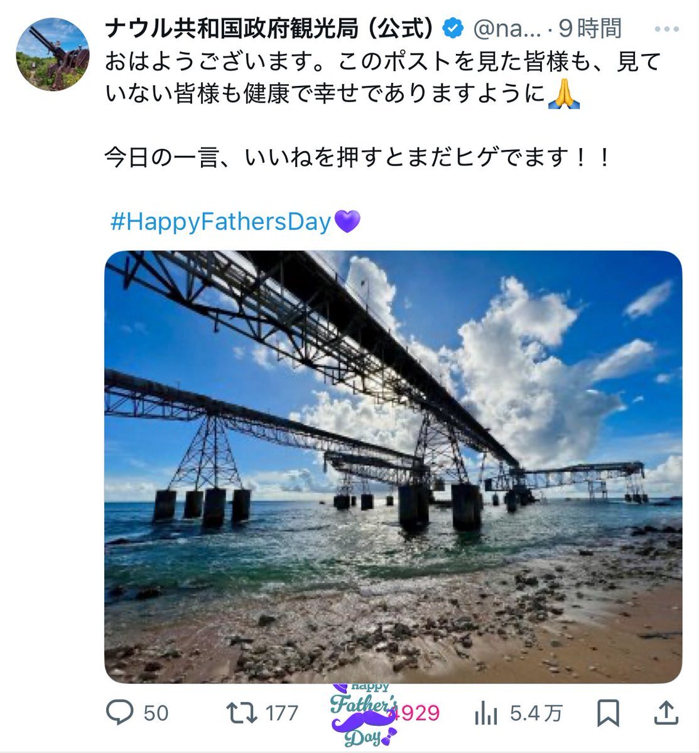Open the cannon profile picture avatar

(52, 54)
